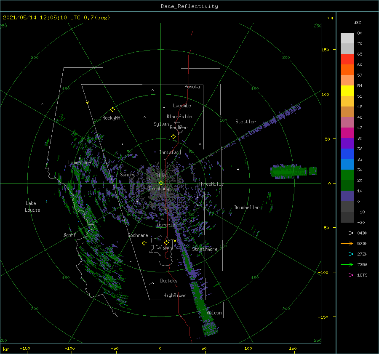Click the HighRiver label
The height and width of the screenshot is (354, 379).
point(175,295)
